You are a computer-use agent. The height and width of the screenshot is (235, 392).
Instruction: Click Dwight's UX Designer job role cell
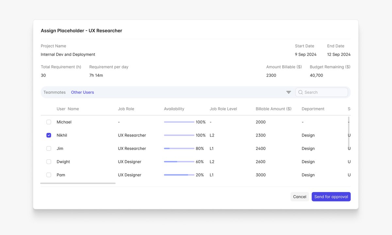point(130,162)
